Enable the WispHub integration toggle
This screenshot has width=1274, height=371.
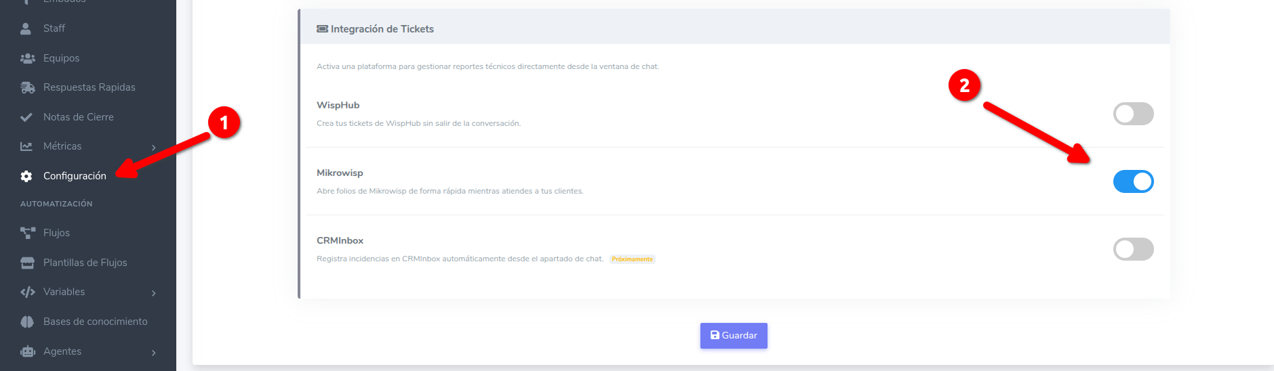coord(1133,114)
